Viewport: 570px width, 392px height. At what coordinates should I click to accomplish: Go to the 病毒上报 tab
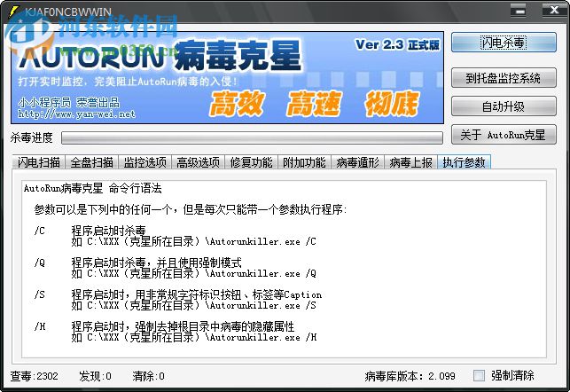tap(410, 162)
